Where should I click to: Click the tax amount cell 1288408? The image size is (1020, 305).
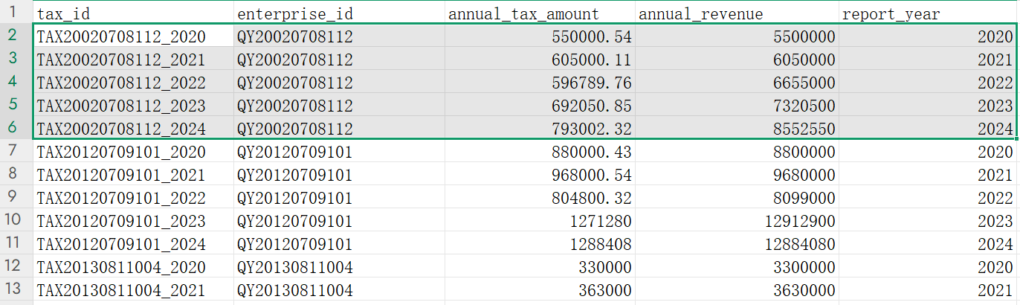pos(539,243)
